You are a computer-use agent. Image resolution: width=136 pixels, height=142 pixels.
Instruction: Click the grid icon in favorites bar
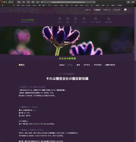coord(2,6)
